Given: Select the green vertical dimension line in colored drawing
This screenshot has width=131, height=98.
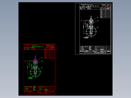Looking at the screenshot, I should click(x=28, y=67).
